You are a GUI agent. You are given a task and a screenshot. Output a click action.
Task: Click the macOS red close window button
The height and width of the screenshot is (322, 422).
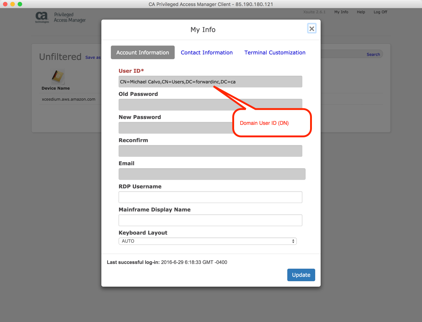pyautogui.click(x=5, y=4)
